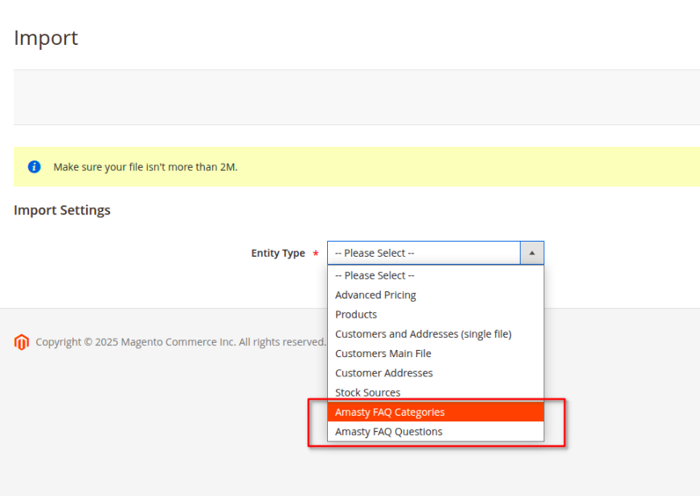Screen dimensions: 700x496
Task: Click the Magento copyright text
Action: [181, 342]
